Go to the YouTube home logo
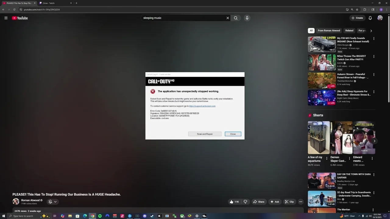The width and height of the screenshot is (390, 219). click(x=20, y=18)
